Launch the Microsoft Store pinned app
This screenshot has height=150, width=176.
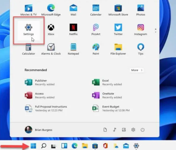pos(118,10)
